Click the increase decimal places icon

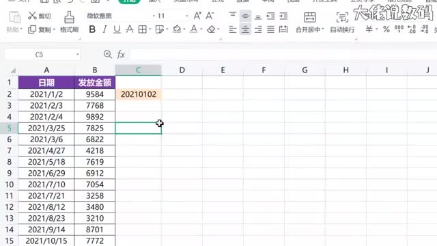coord(412,29)
